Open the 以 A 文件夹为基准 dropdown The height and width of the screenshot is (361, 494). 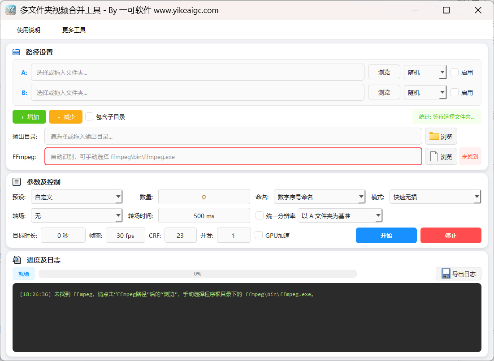click(340, 216)
